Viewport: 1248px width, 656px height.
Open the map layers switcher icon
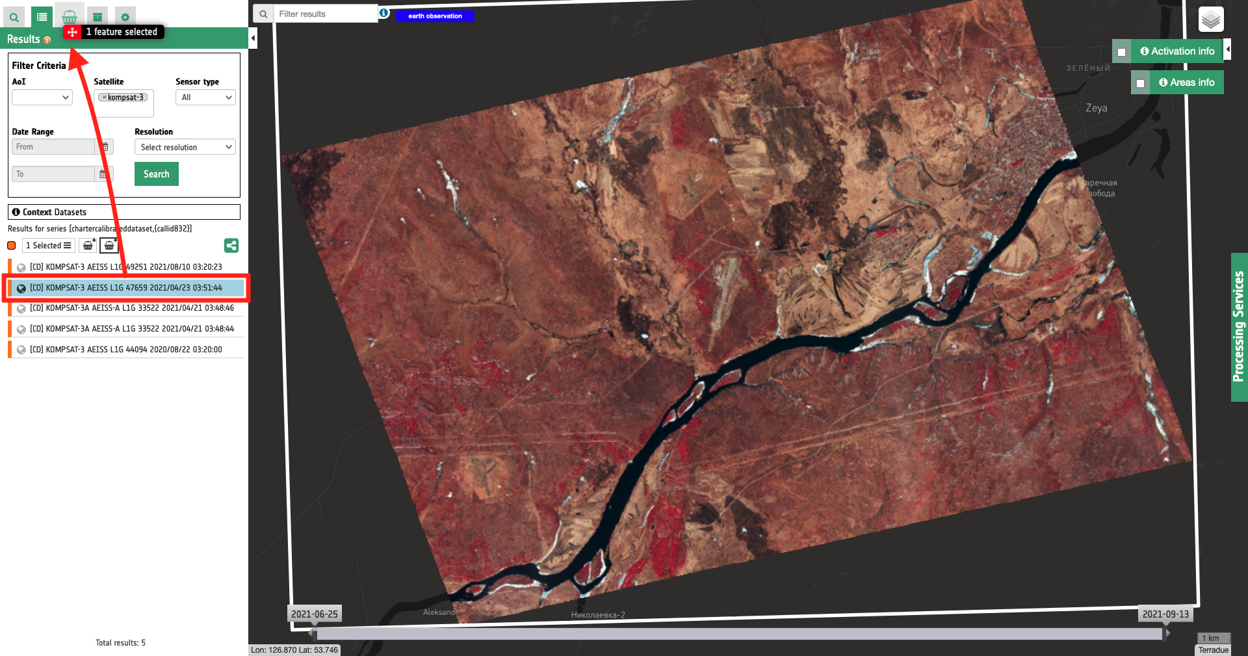click(x=1210, y=20)
